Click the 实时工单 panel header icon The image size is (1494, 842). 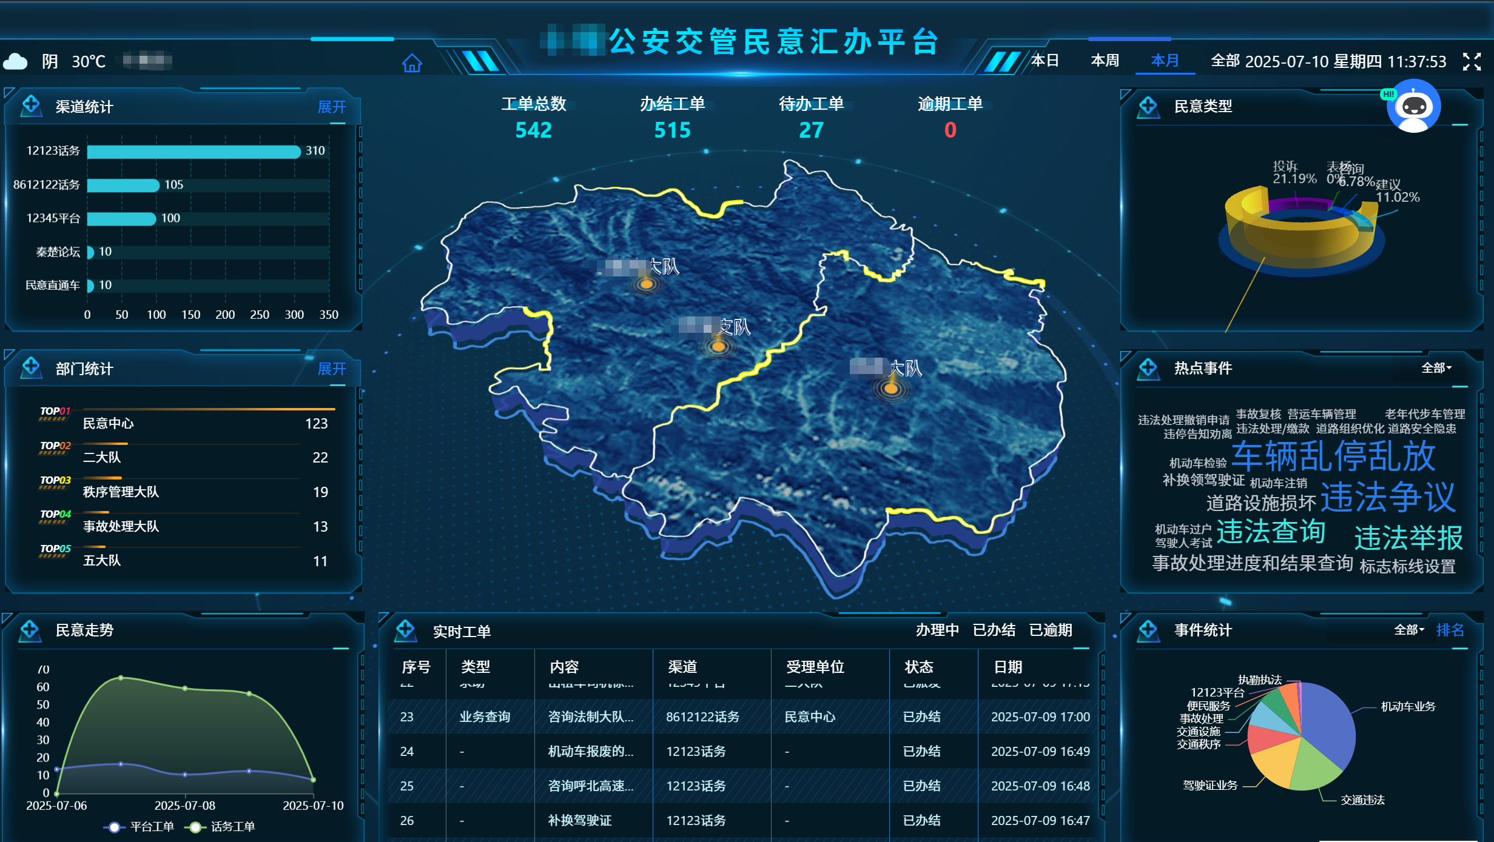[407, 630]
